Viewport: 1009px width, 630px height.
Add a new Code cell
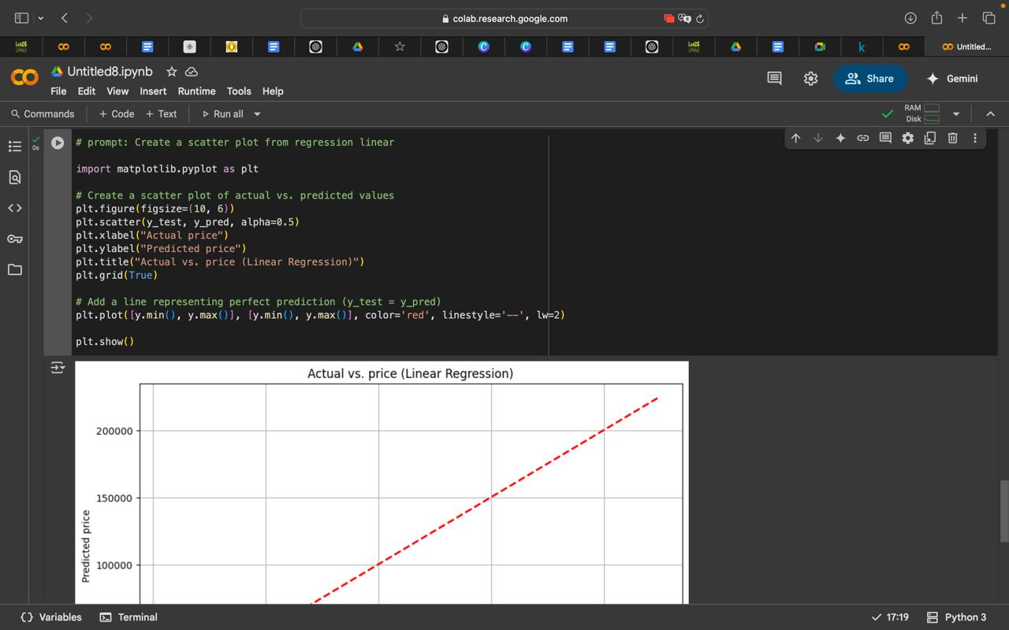pos(117,114)
